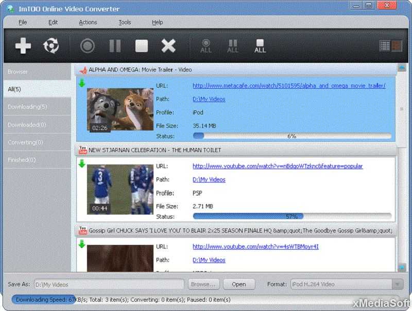Click the YouTube icon in Gossip Girl header
The height and width of the screenshot is (311, 412).
[83, 231]
